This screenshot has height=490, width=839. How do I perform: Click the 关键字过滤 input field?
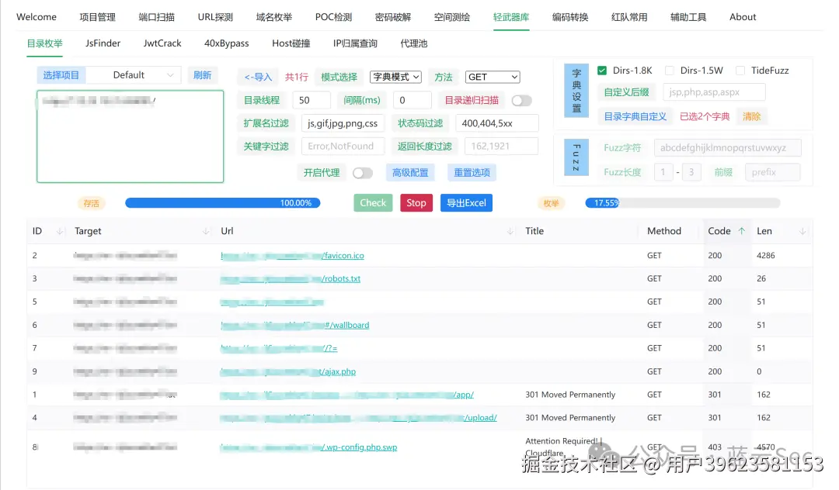click(x=343, y=147)
